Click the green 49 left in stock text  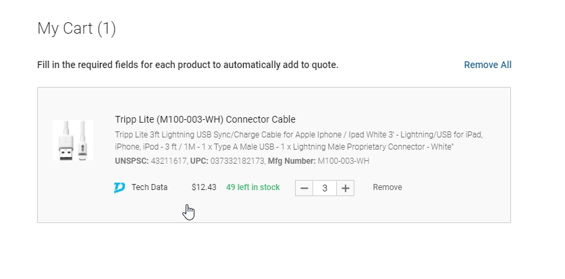(x=252, y=187)
